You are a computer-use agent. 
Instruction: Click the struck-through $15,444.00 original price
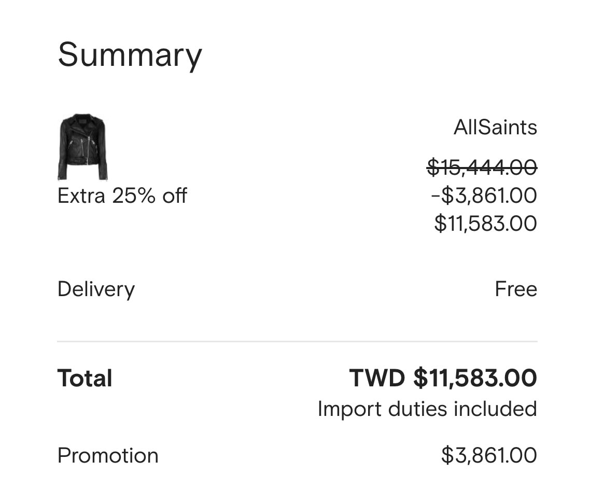pyautogui.click(x=482, y=167)
